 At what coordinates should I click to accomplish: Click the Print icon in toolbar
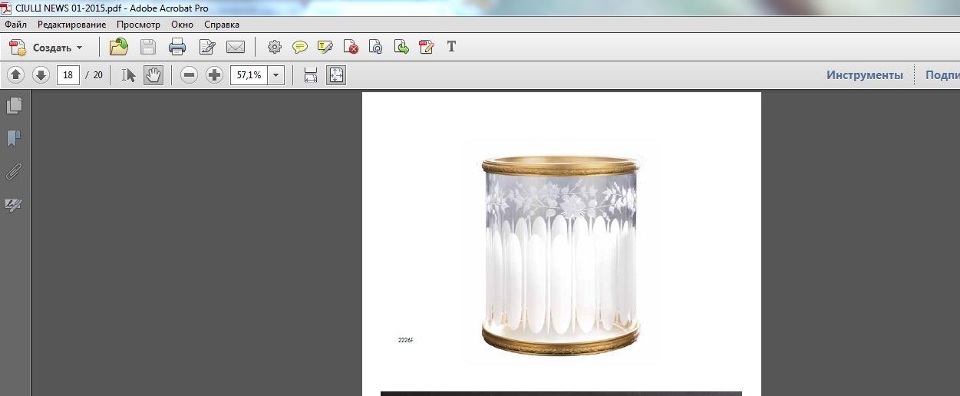[177, 47]
